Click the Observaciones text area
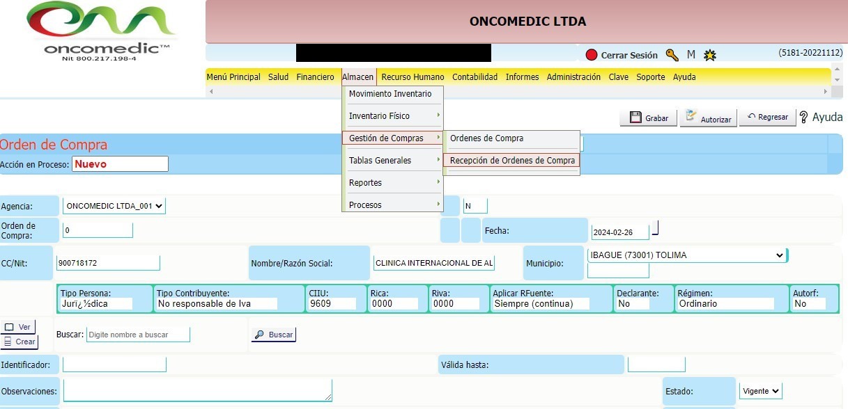The width and height of the screenshot is (848, 409). click(197, 390)
